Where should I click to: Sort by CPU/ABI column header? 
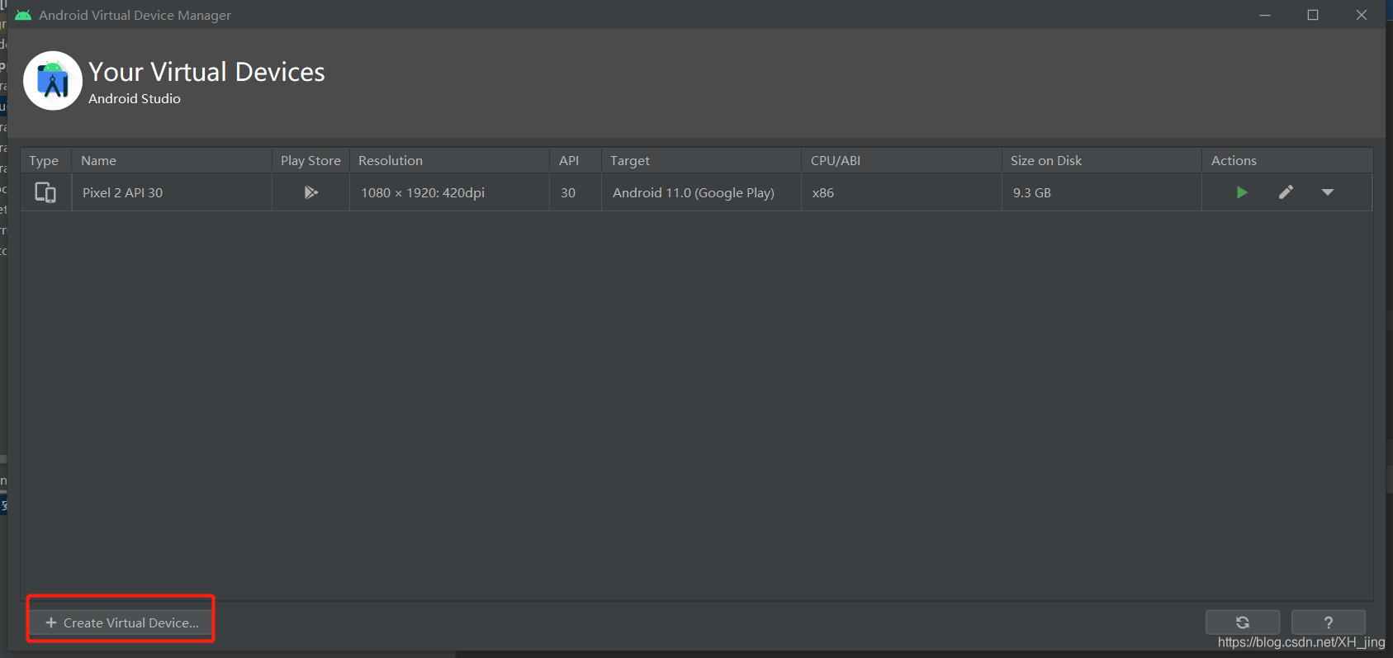coord(902,160)
